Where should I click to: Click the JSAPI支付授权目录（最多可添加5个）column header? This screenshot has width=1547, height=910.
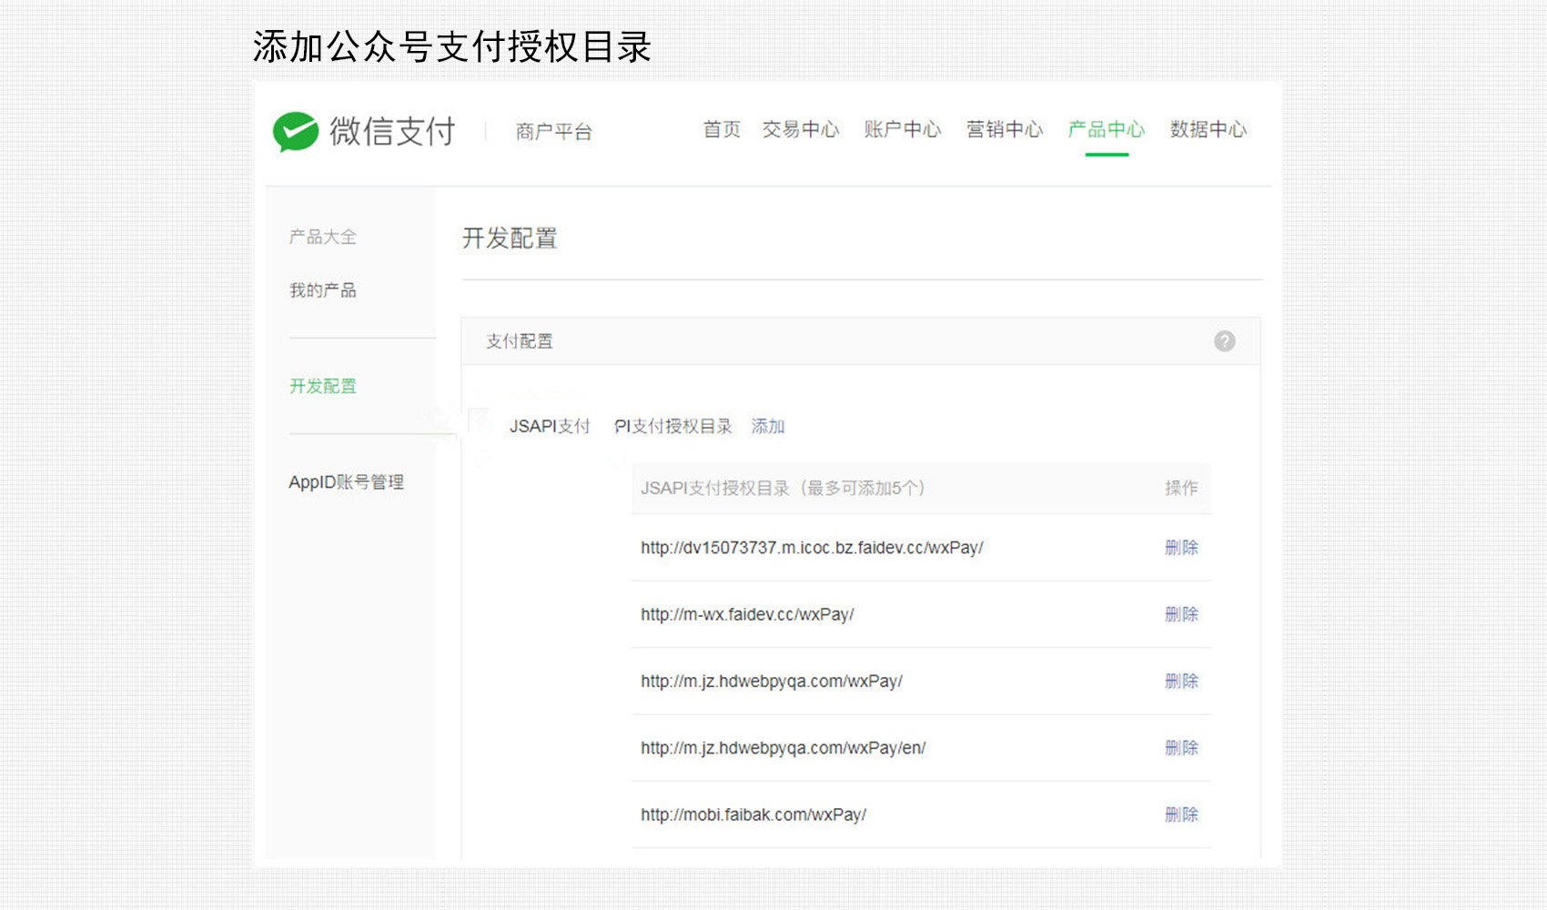(783, 489)
